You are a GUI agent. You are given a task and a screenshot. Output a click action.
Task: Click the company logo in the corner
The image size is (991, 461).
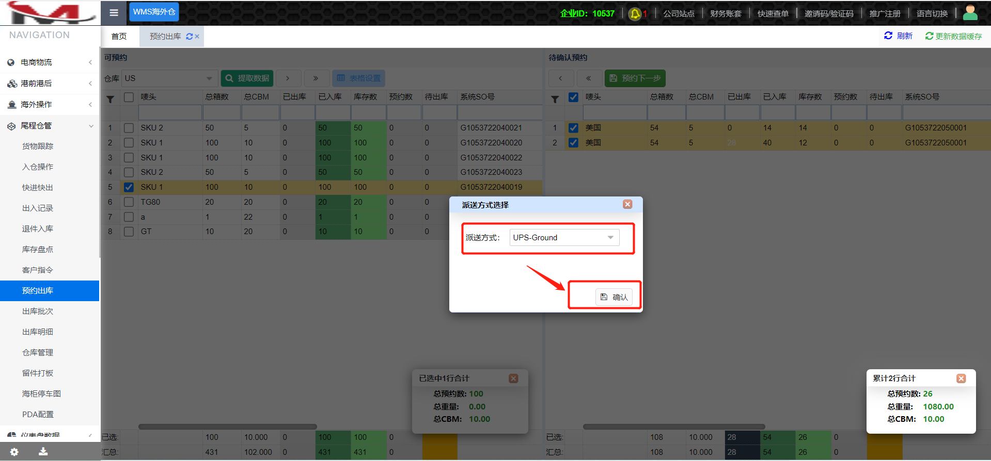(x=50, y=13)
